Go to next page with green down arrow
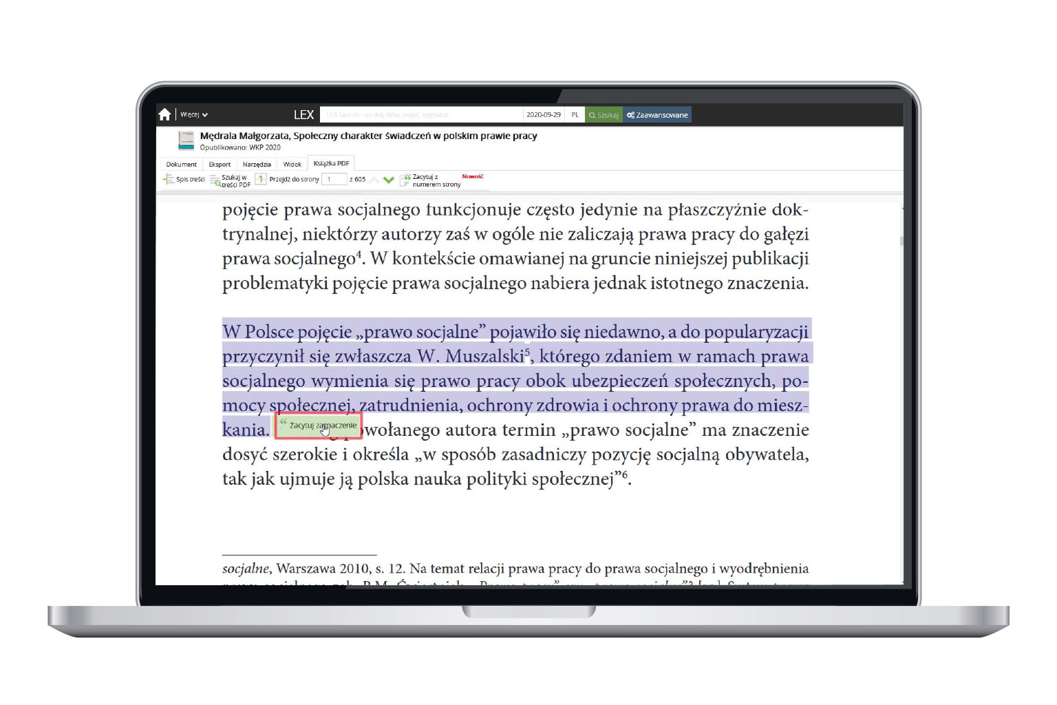1057x705 pixels. pyautogui.click(x=389, y=180)
